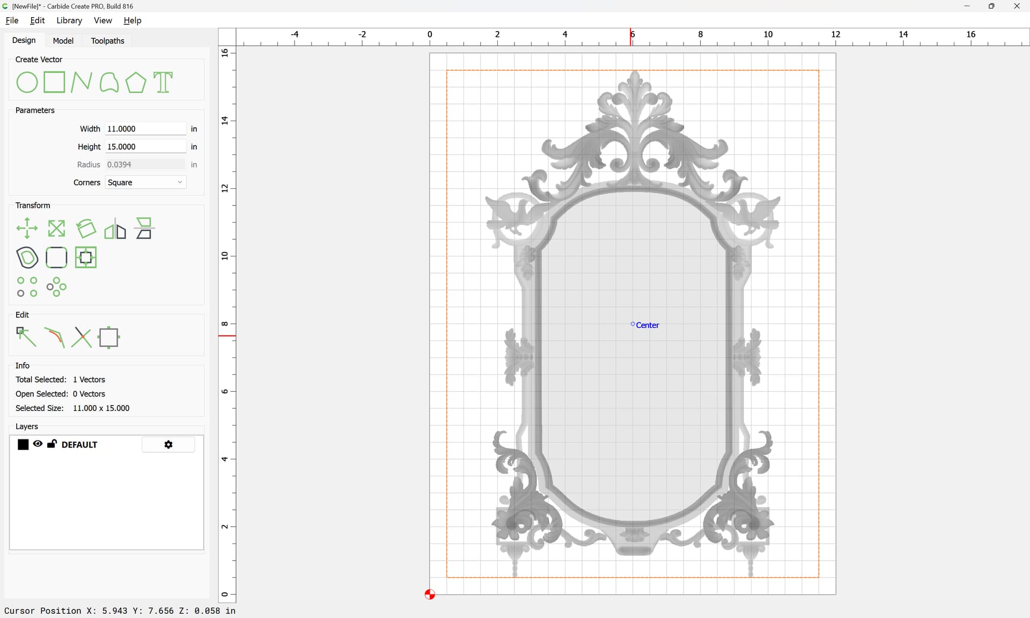This screenshot has height=618, width=1030.
Task: Pick the Polygon vector tool
Action: (x=136, y=83)
